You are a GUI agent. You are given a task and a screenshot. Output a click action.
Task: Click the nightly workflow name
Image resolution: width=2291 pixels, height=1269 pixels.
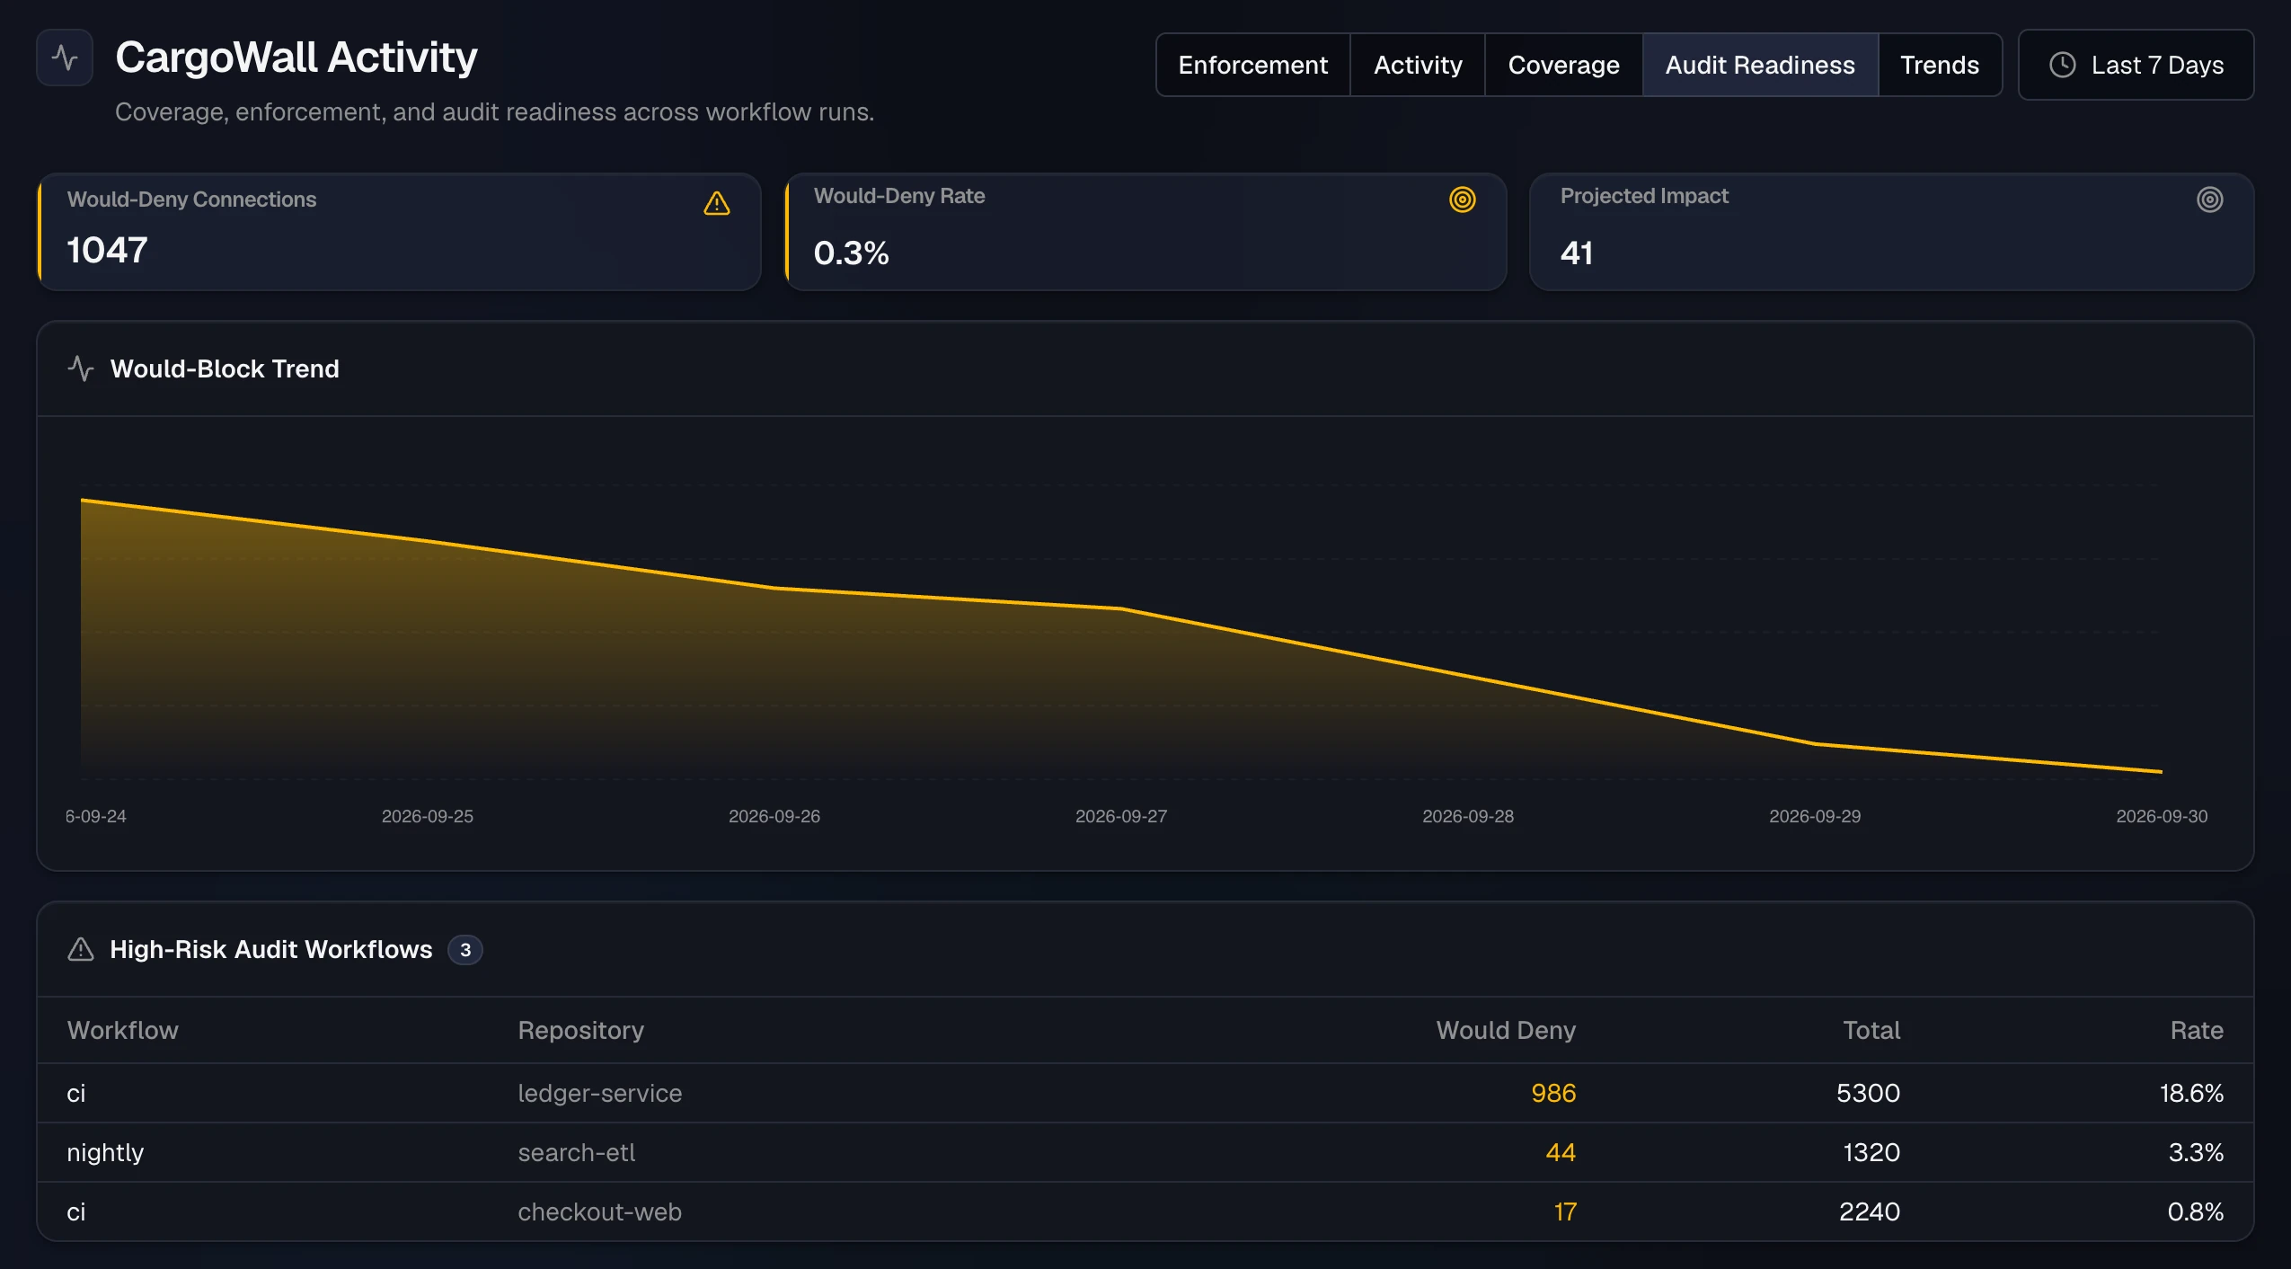coord(105,1152)
